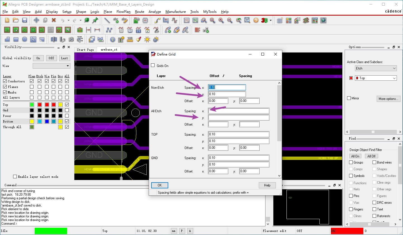The width and height of the screenshot is (403, 235).
Task: Toggle the Planes layer checkbox
Action: point(5,87)
